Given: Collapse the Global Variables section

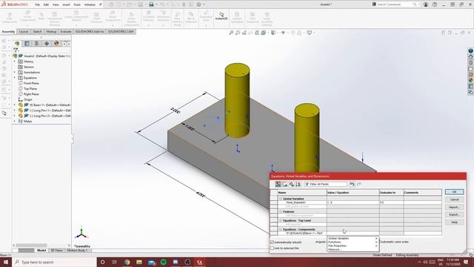Looking at the screenshot, I should (x=281, y=199).
